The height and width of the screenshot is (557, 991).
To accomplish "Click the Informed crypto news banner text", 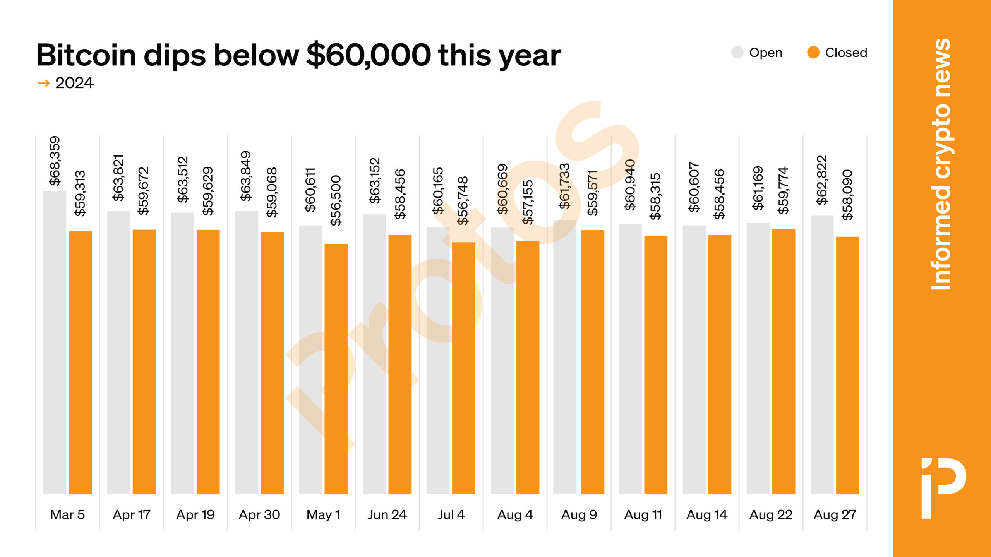I will [941, 164].
